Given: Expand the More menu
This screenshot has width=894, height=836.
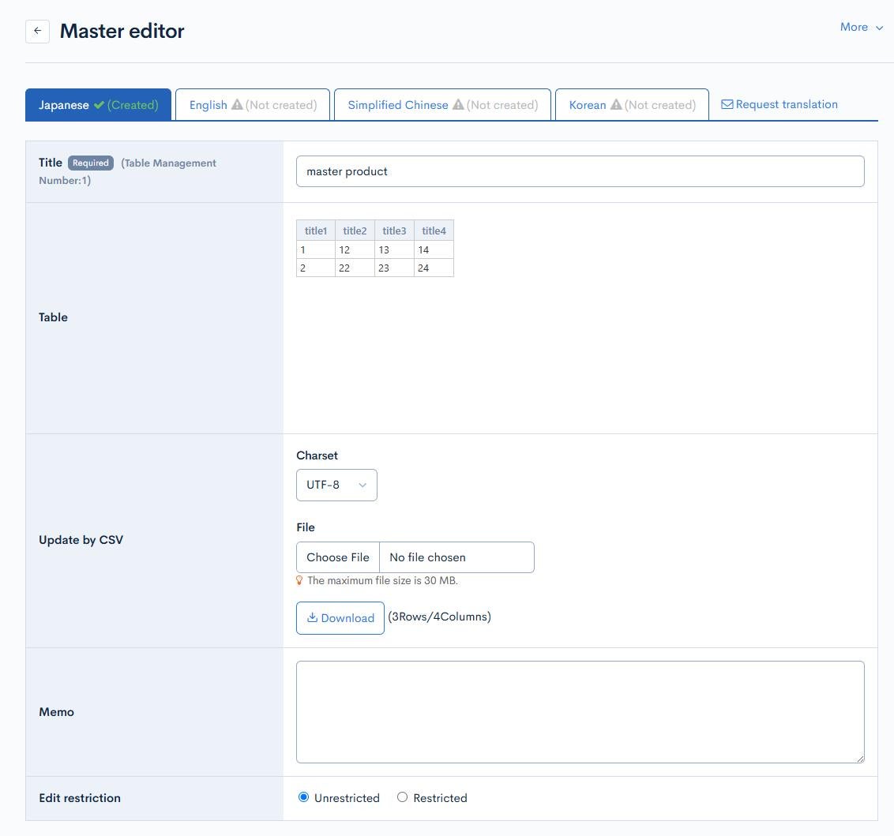Looking at the screenshot, I should tap(861, 27).
